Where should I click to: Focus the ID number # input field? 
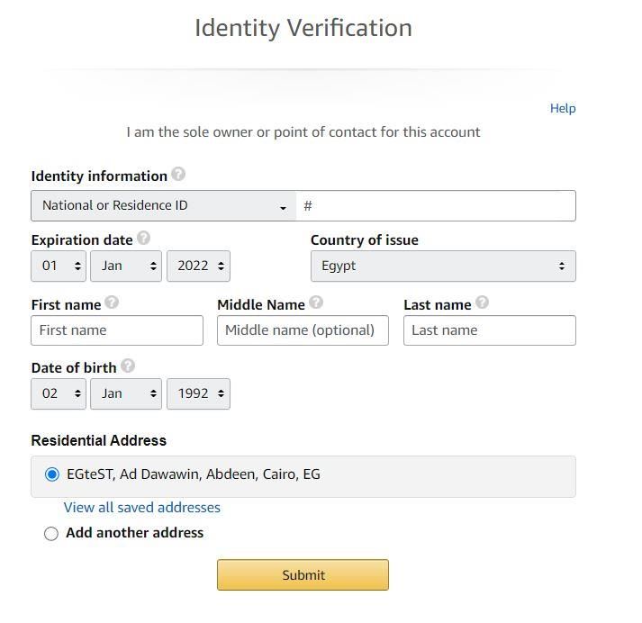pyautogui.click(x=436, y=205)
